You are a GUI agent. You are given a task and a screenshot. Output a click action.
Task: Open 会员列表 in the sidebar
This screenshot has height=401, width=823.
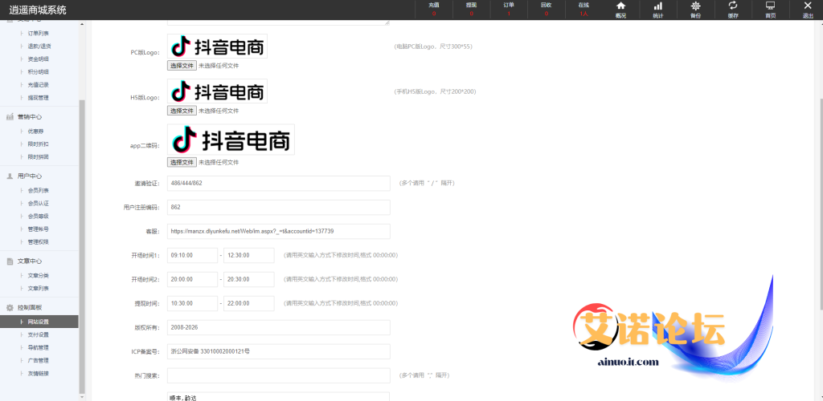39,190
